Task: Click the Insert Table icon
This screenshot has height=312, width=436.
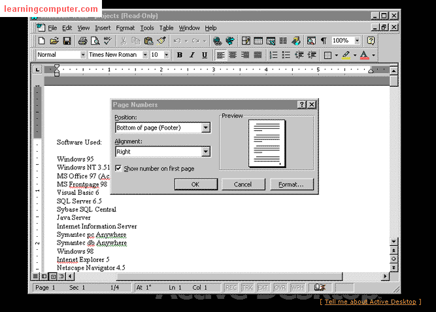Action: [x=258, y=41]
